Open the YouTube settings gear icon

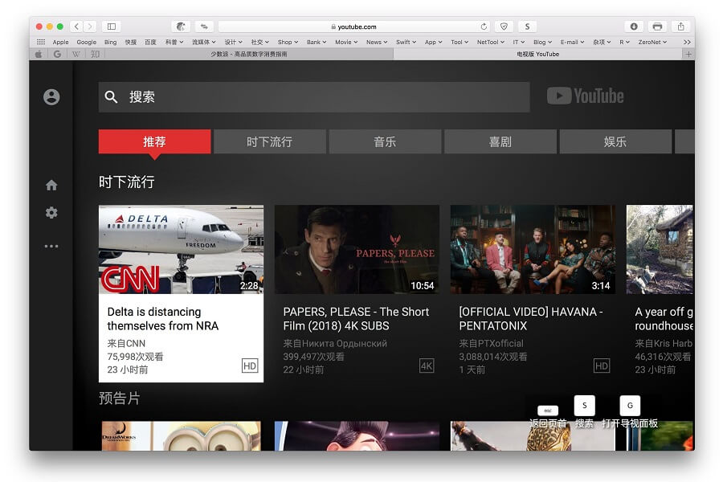tap(51, 213)
